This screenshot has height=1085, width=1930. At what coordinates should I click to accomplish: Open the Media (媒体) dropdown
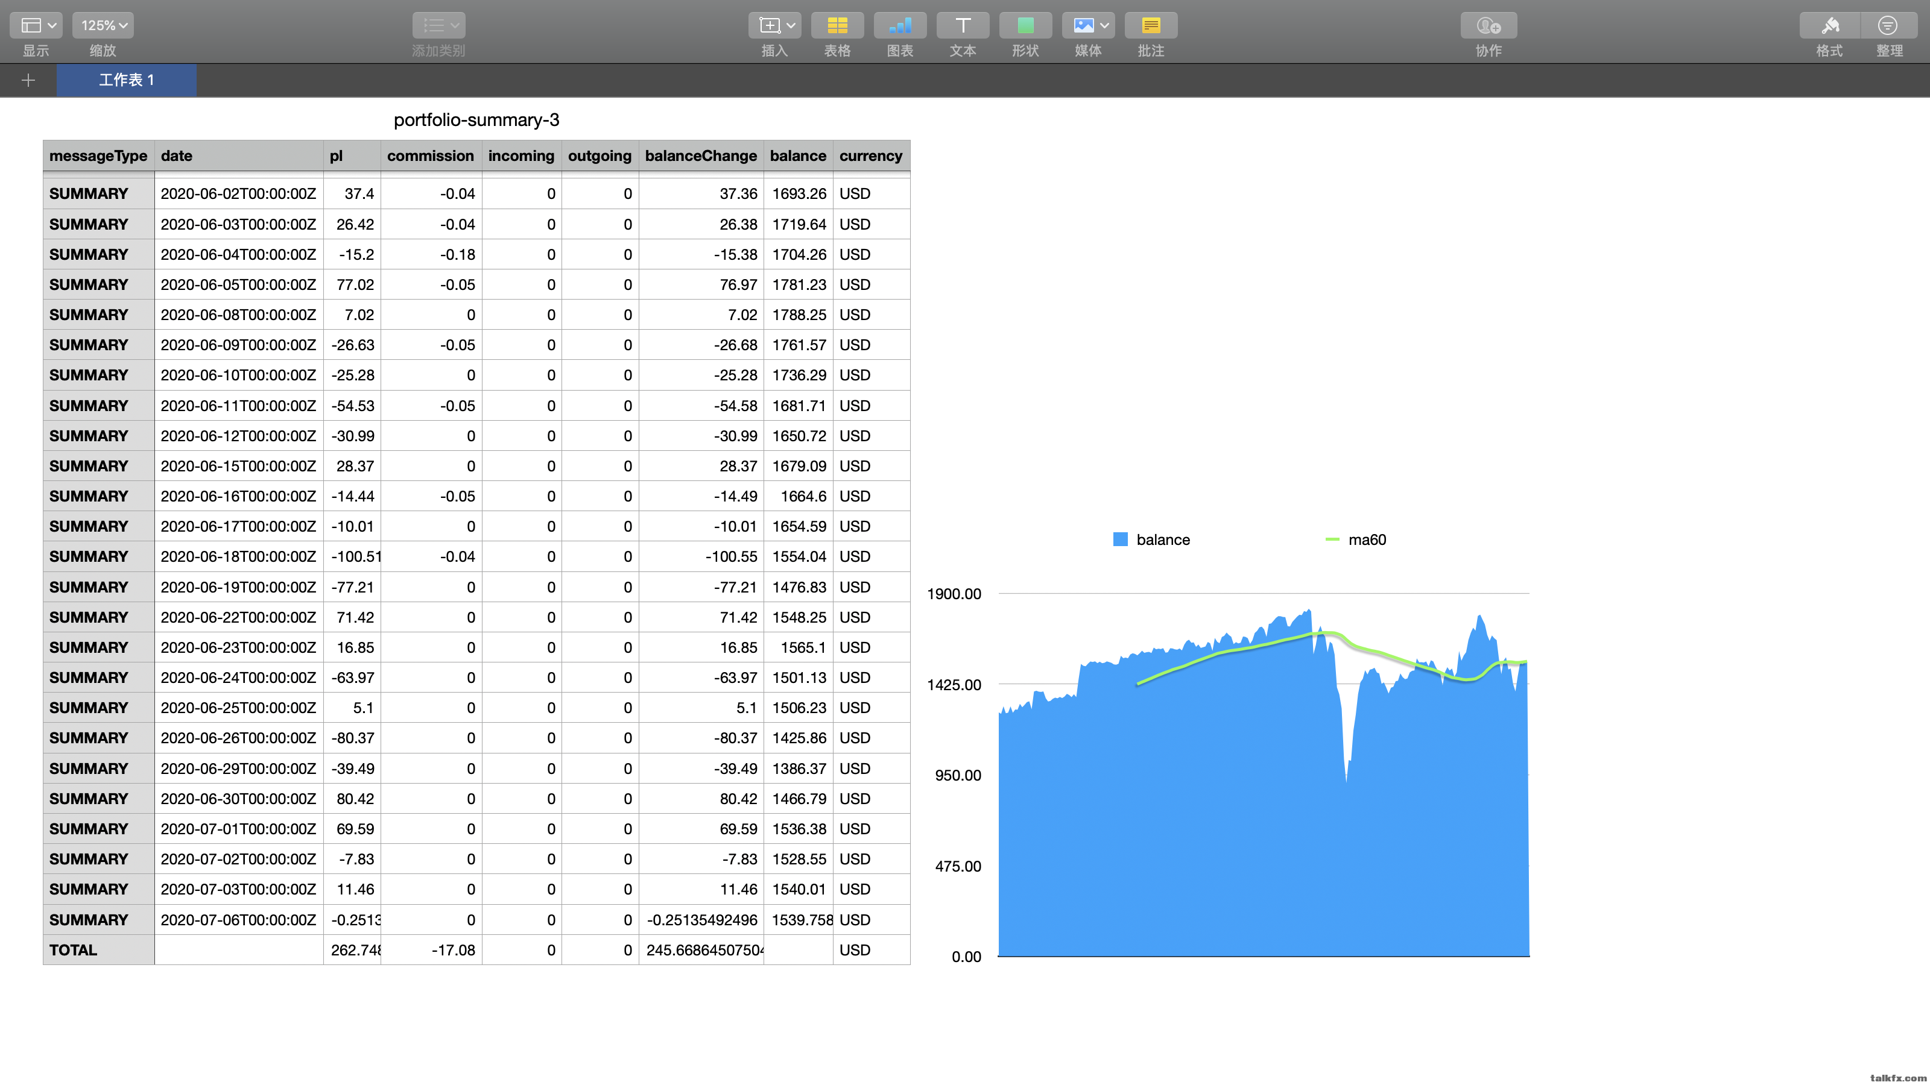1088,25
